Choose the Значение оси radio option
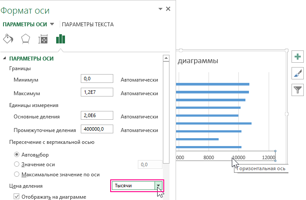306x200 pixels. click(17, 164)
